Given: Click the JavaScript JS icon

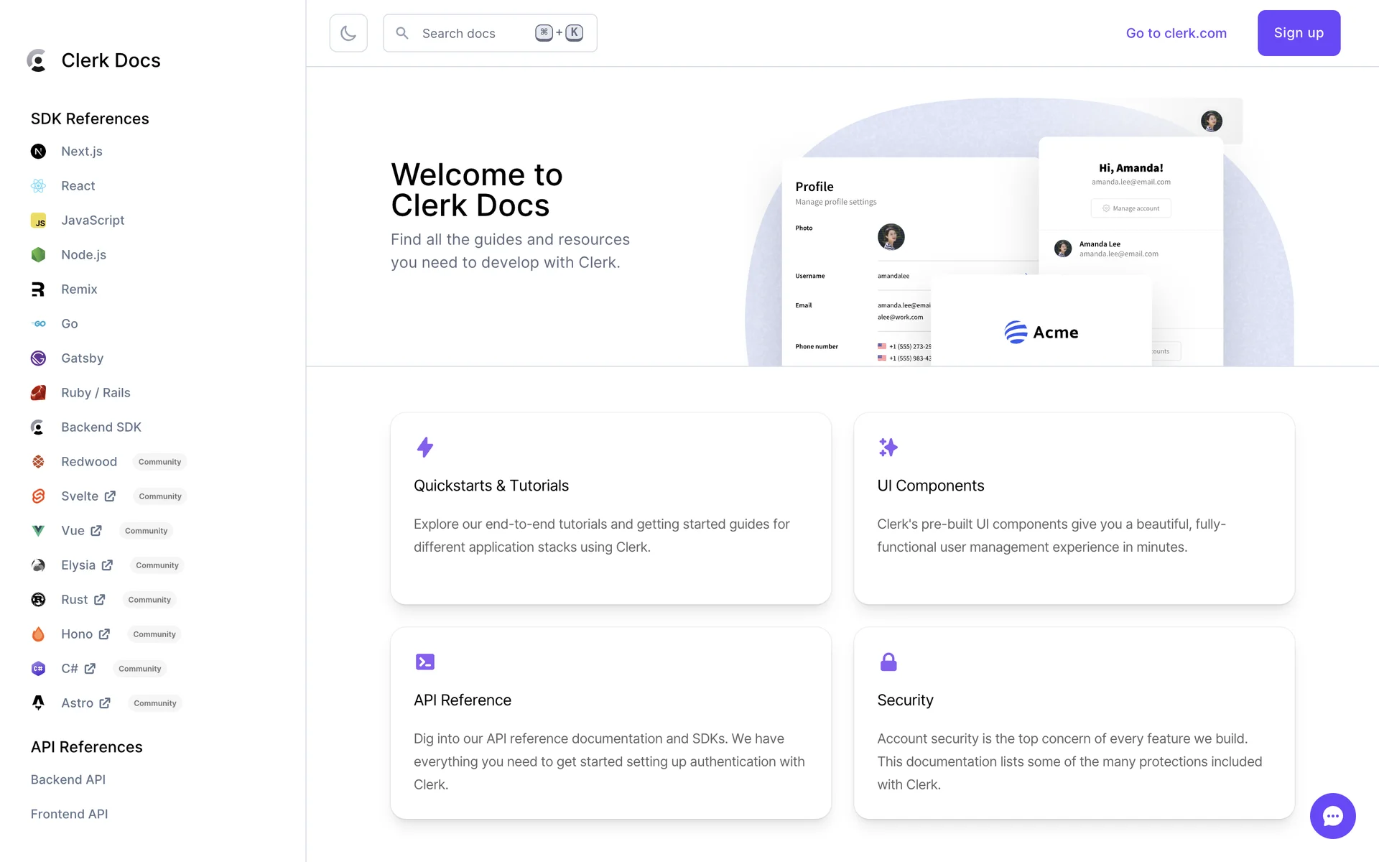Looking at the screenshot, I should [x=38, y=221].
